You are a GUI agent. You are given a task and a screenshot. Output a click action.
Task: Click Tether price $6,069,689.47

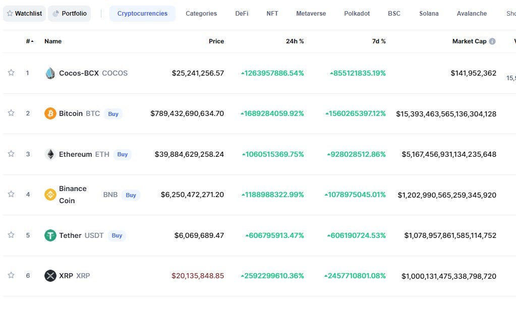(199, 235)
